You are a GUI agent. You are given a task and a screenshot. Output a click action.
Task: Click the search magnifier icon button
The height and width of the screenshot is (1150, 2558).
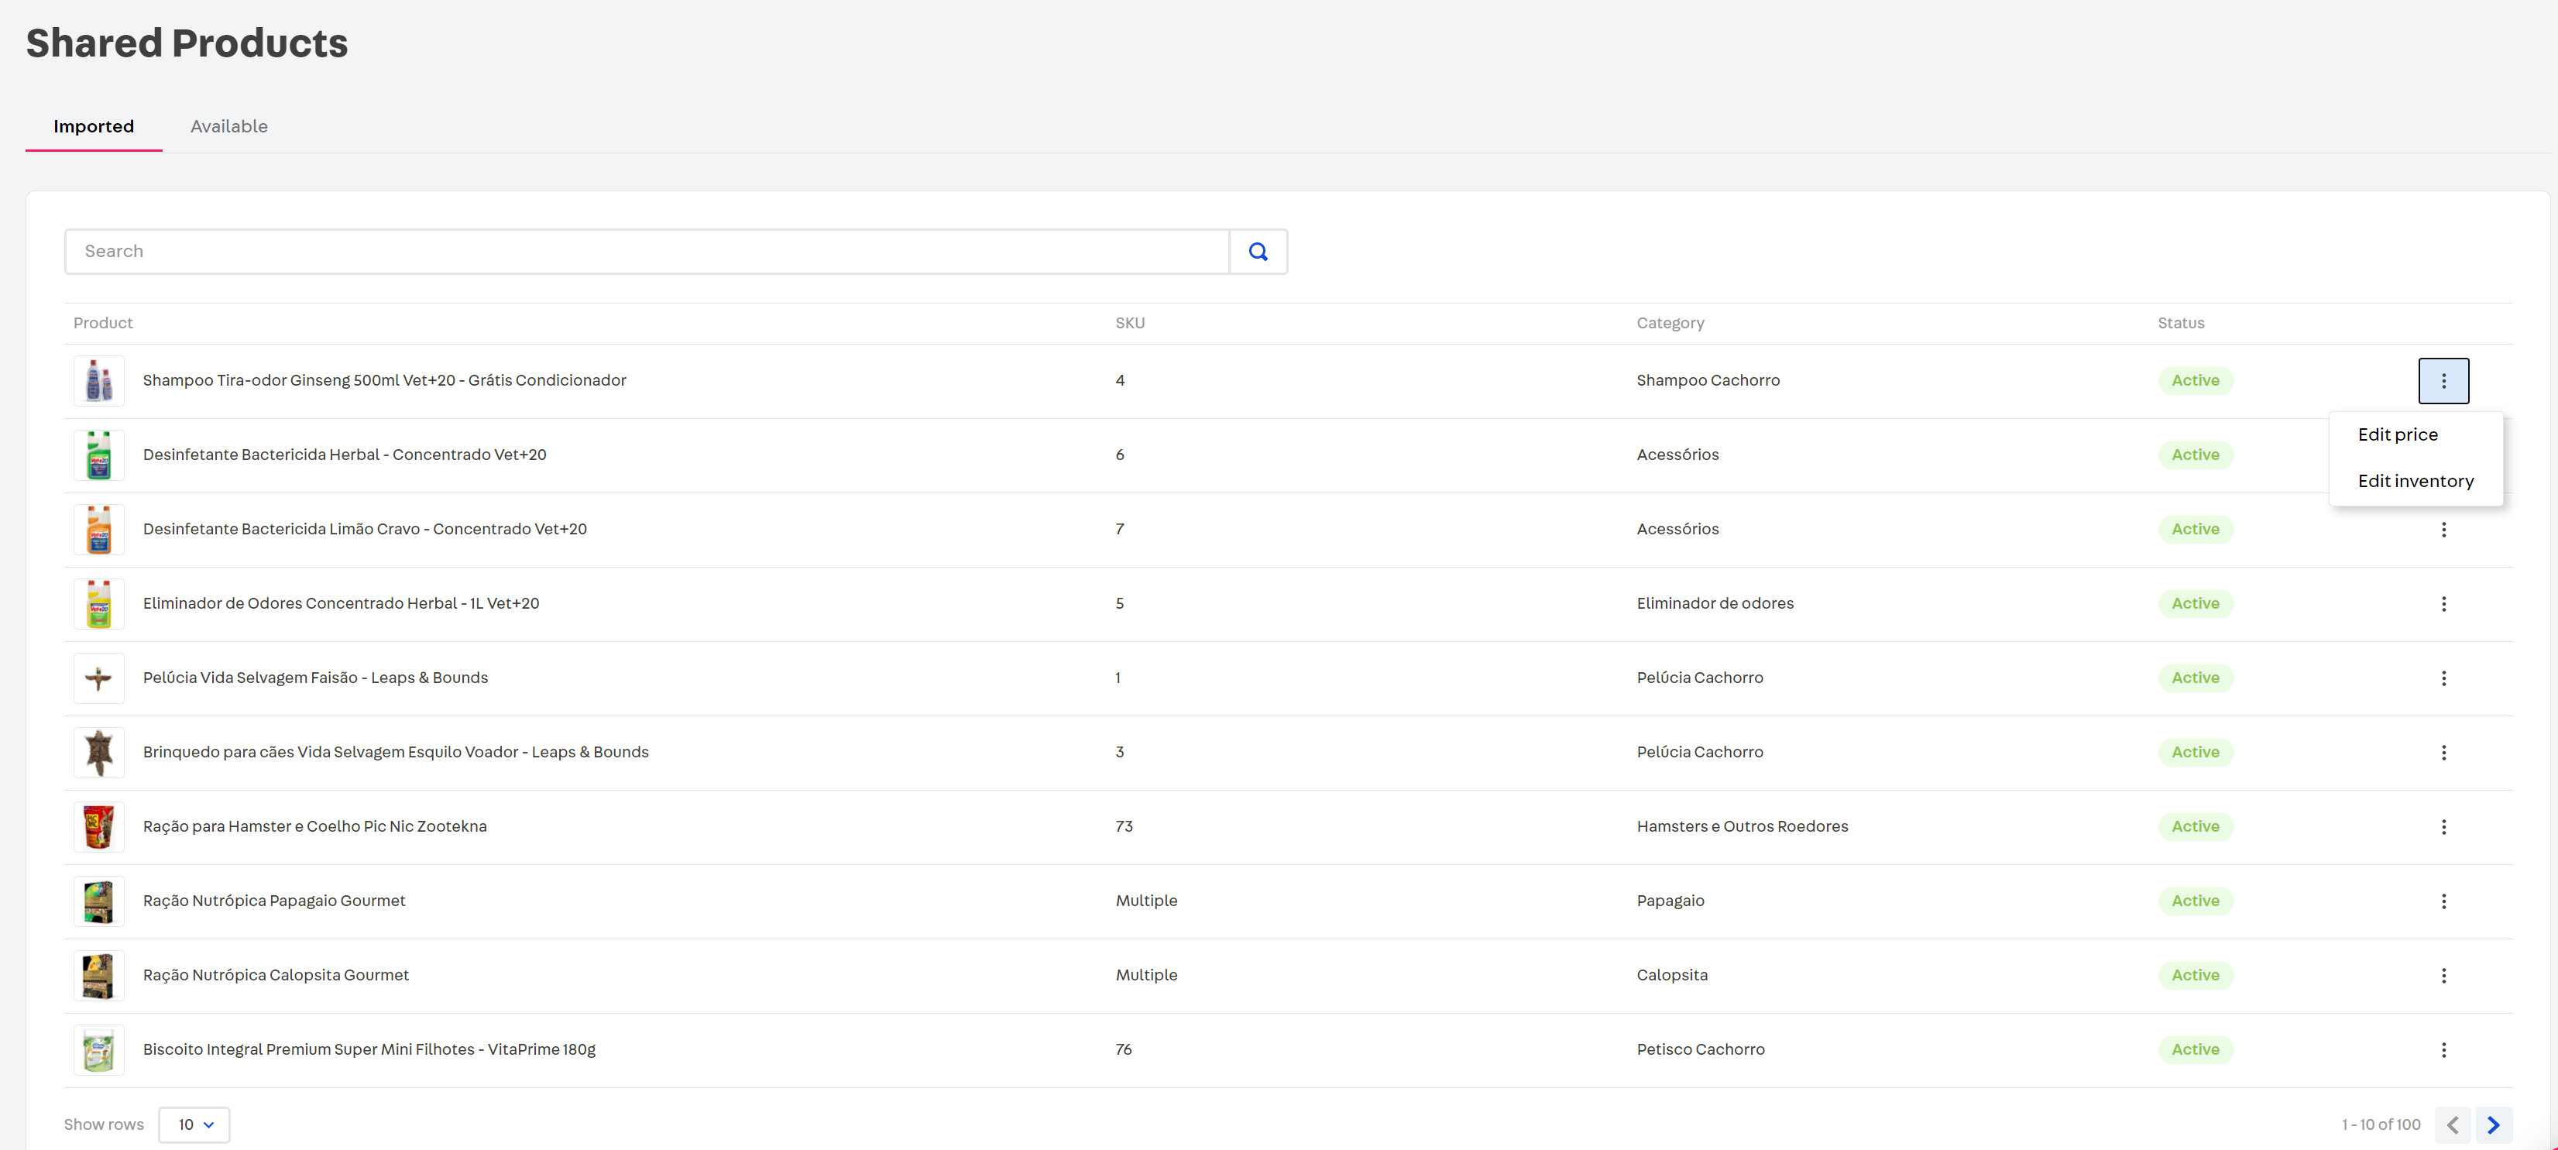coord(1257,251)
